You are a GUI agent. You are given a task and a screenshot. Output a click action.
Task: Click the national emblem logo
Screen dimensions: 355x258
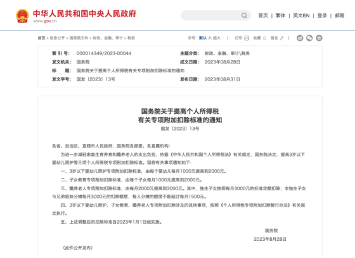[x=22, y=16]
